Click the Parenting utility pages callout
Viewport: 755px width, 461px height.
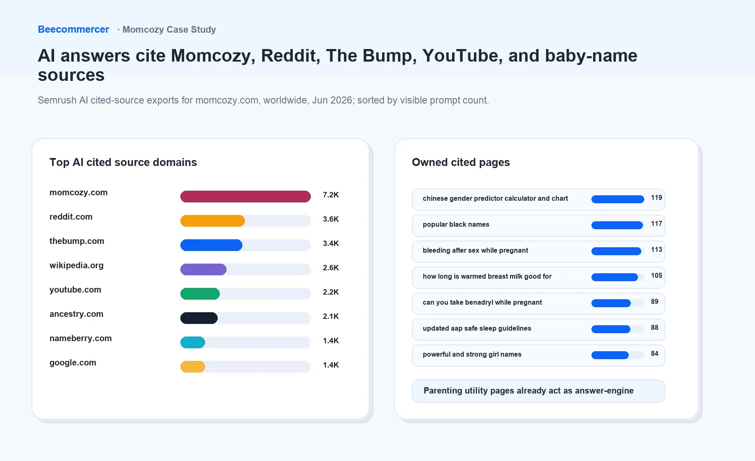point(539,391)
